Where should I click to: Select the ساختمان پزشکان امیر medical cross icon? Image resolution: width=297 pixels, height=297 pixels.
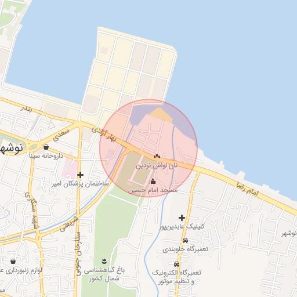[x=80, y=175]
